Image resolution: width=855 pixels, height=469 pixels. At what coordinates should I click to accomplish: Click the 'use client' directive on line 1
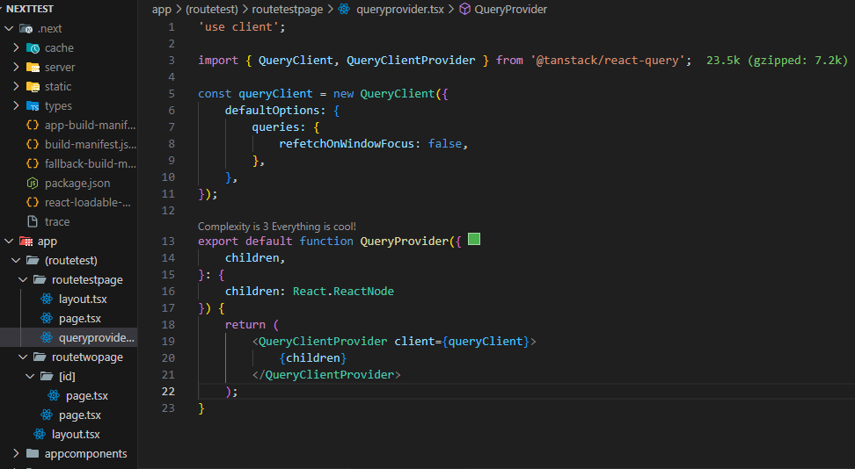239,26
